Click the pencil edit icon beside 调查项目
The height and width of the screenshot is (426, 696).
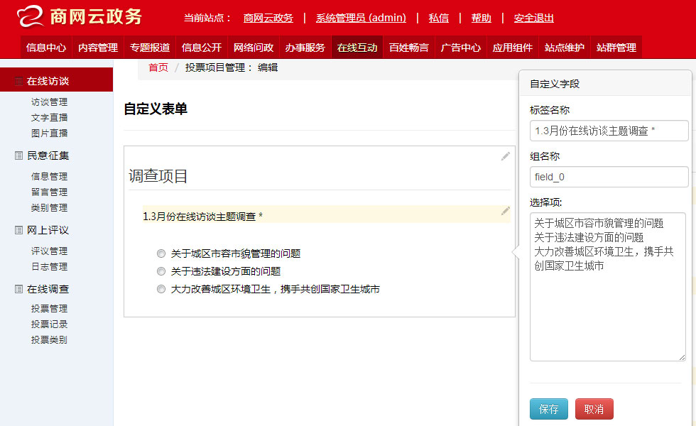[x=505, y=156]
